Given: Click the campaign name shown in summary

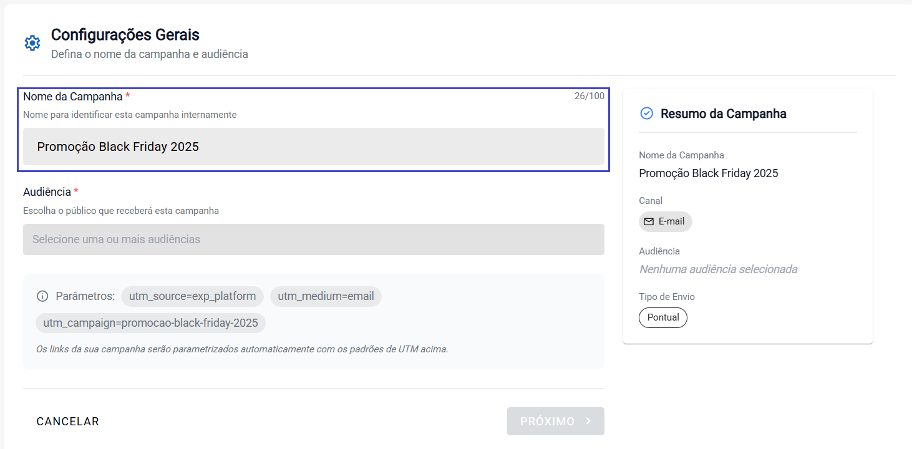Looking at the screenshot, I should tap(708, 173).
